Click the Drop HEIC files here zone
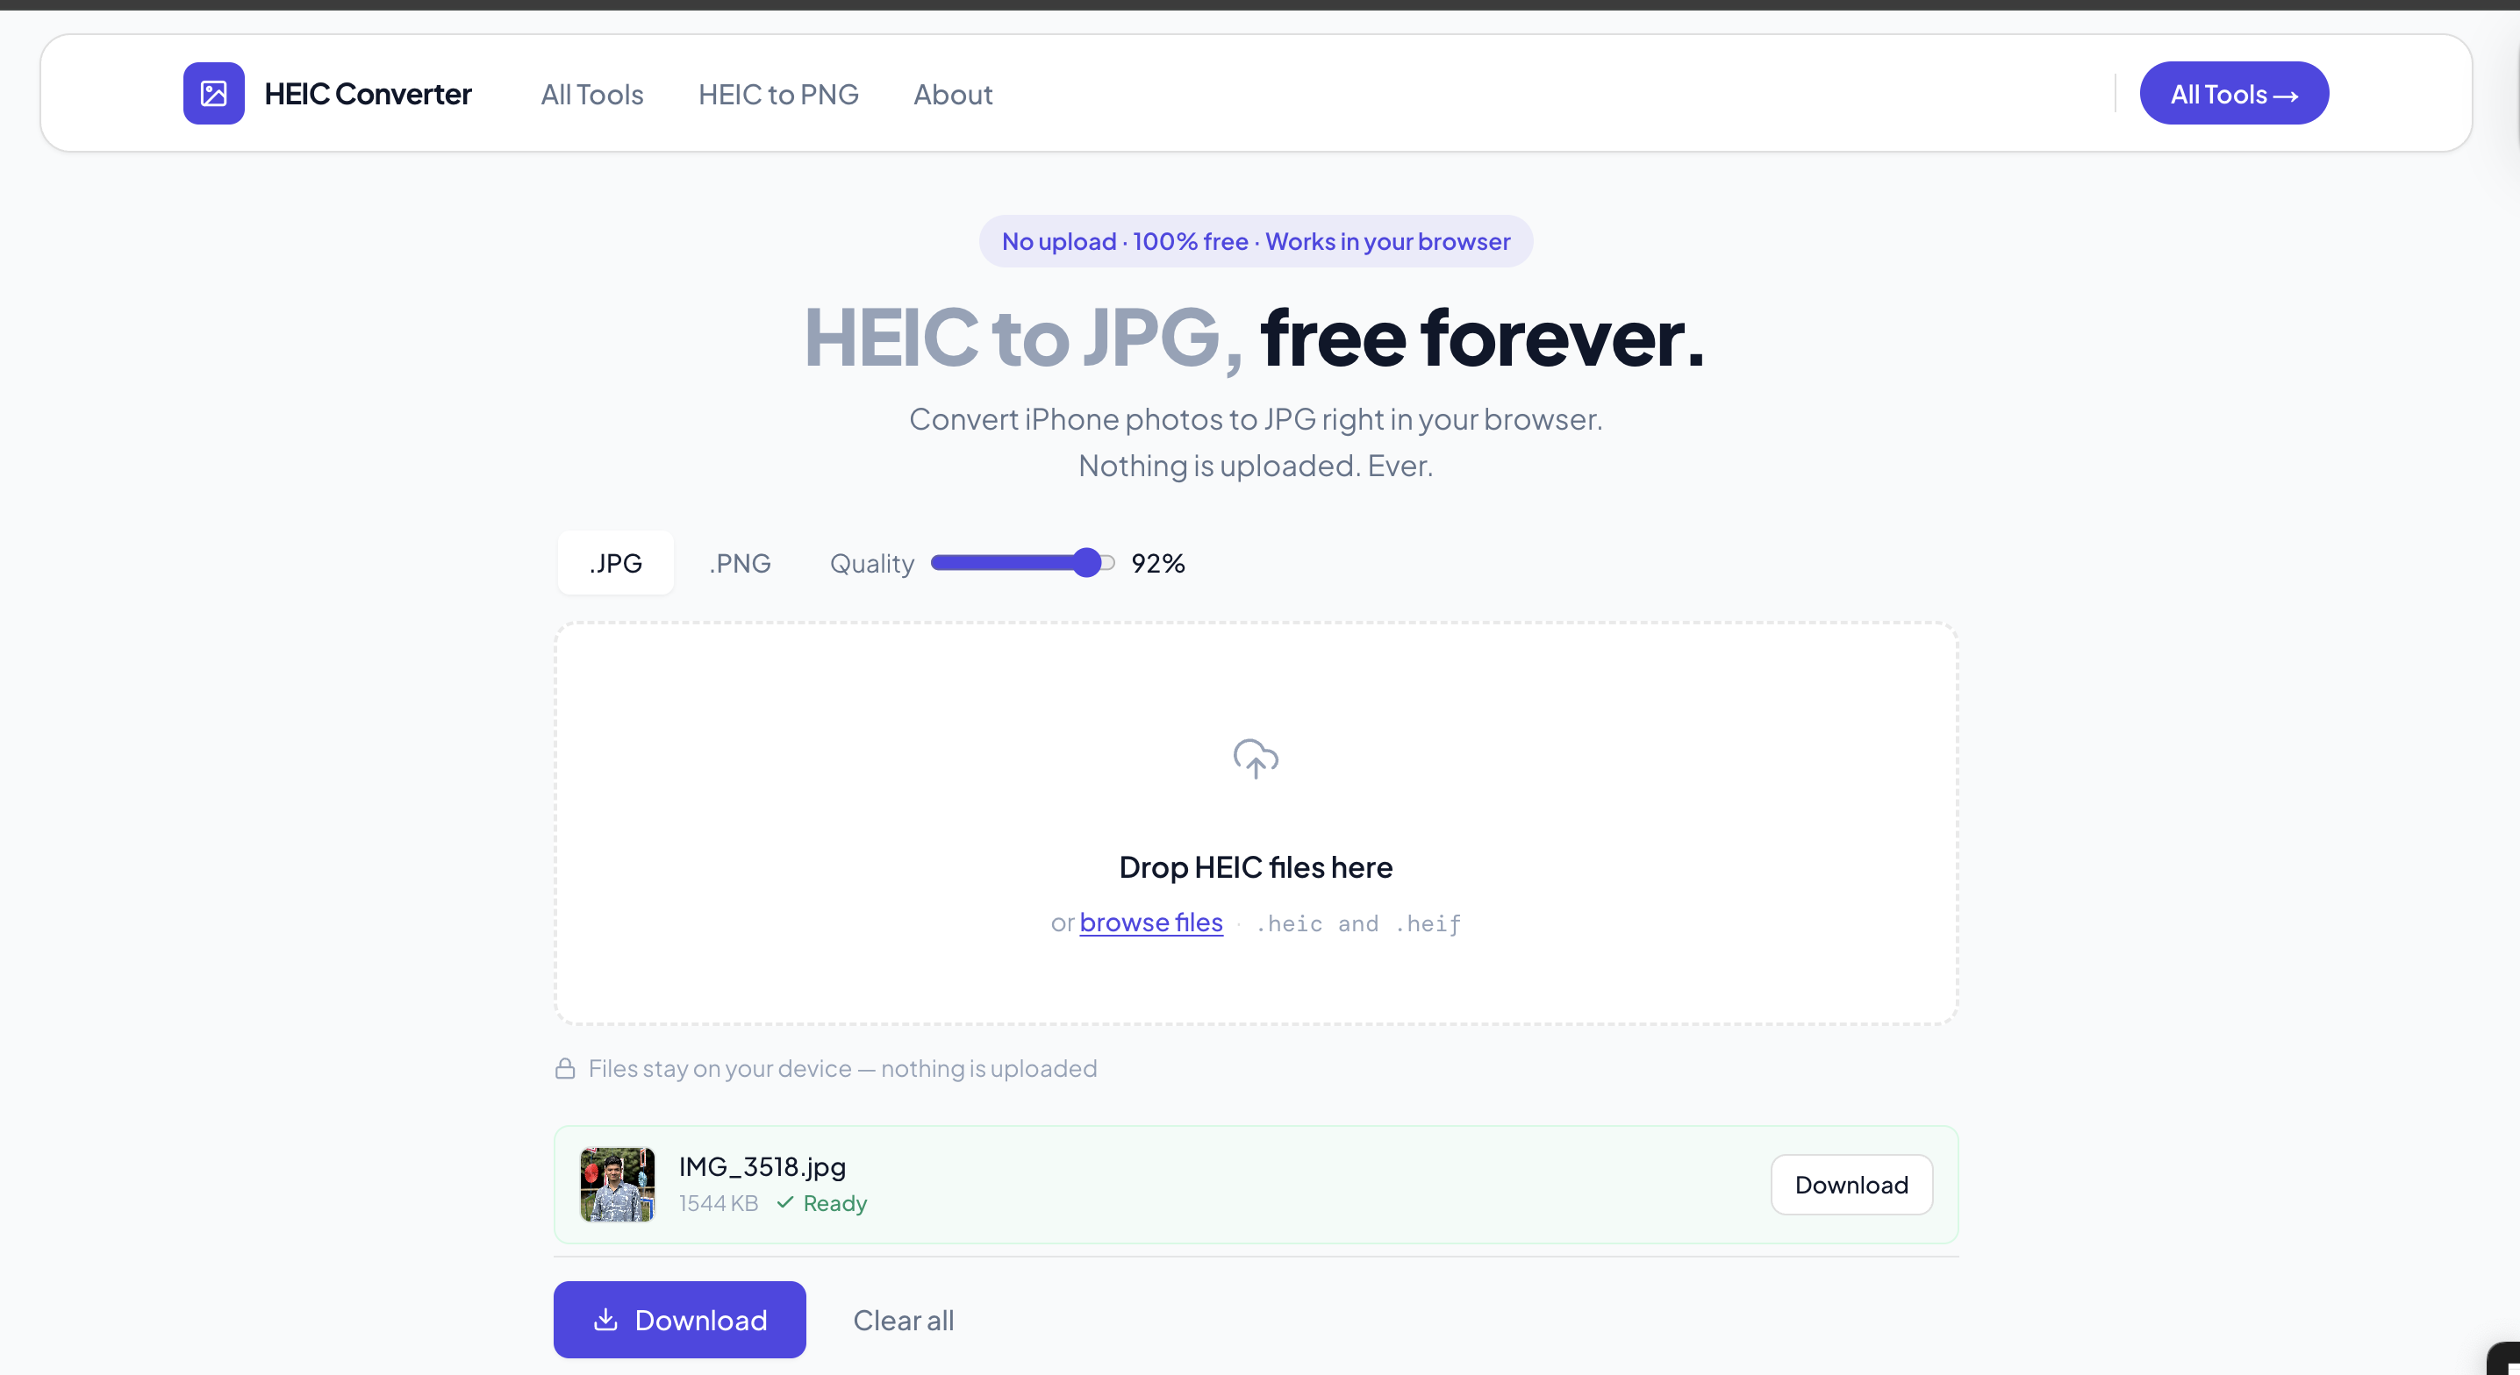2520x1375 pixels. 1255,866
